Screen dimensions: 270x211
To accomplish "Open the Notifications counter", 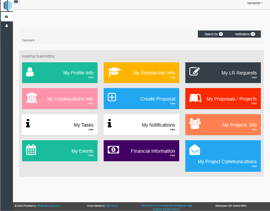I will pos(245,34).
